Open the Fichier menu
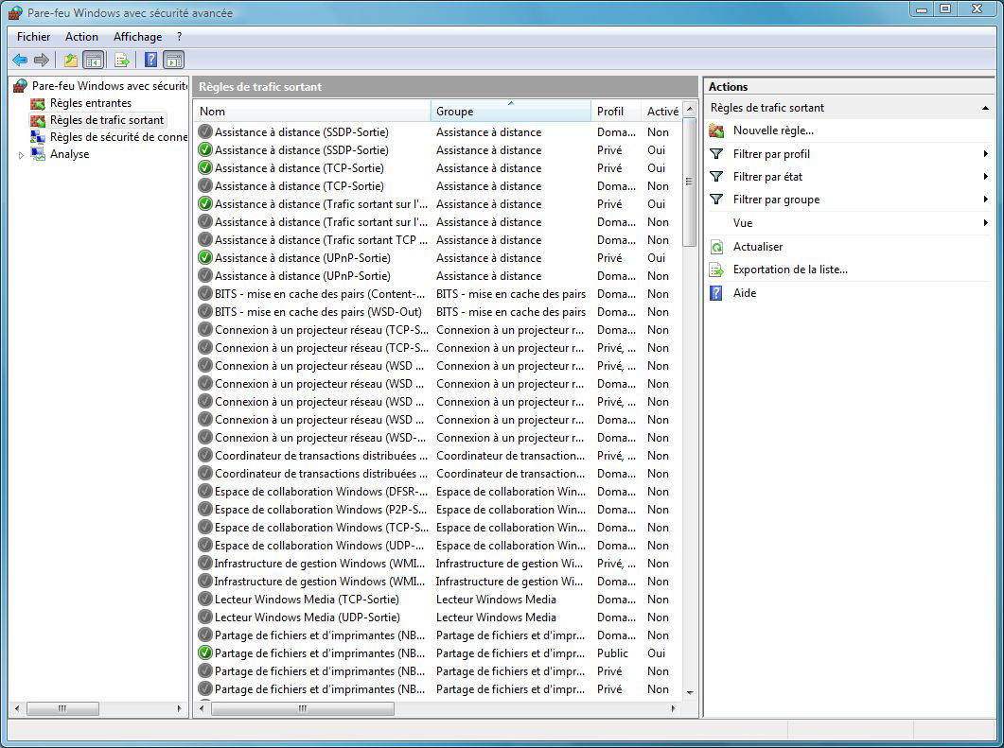 coord(33,37)
